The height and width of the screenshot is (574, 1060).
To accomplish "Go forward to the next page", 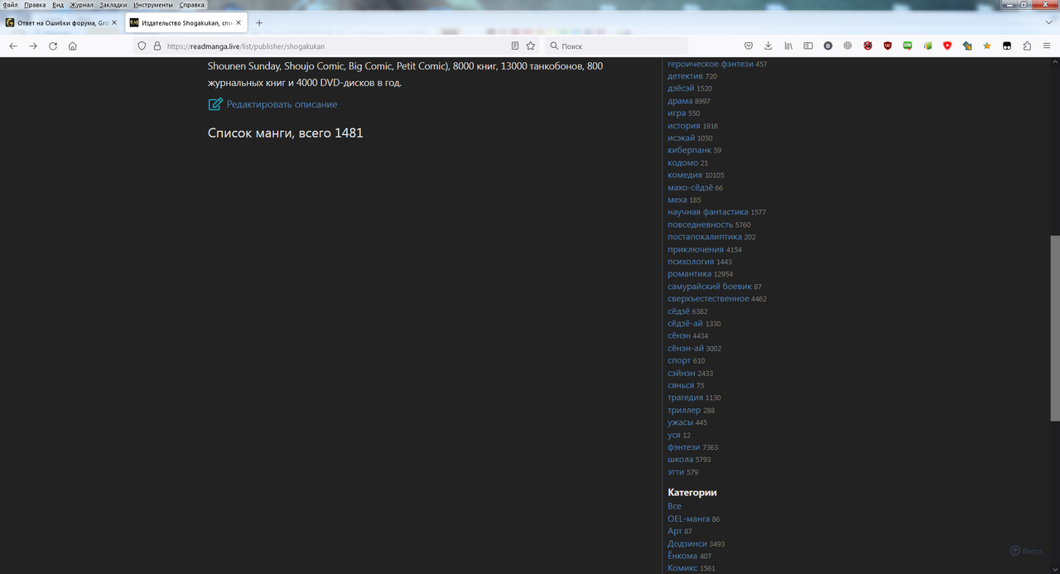I will 33,46.
